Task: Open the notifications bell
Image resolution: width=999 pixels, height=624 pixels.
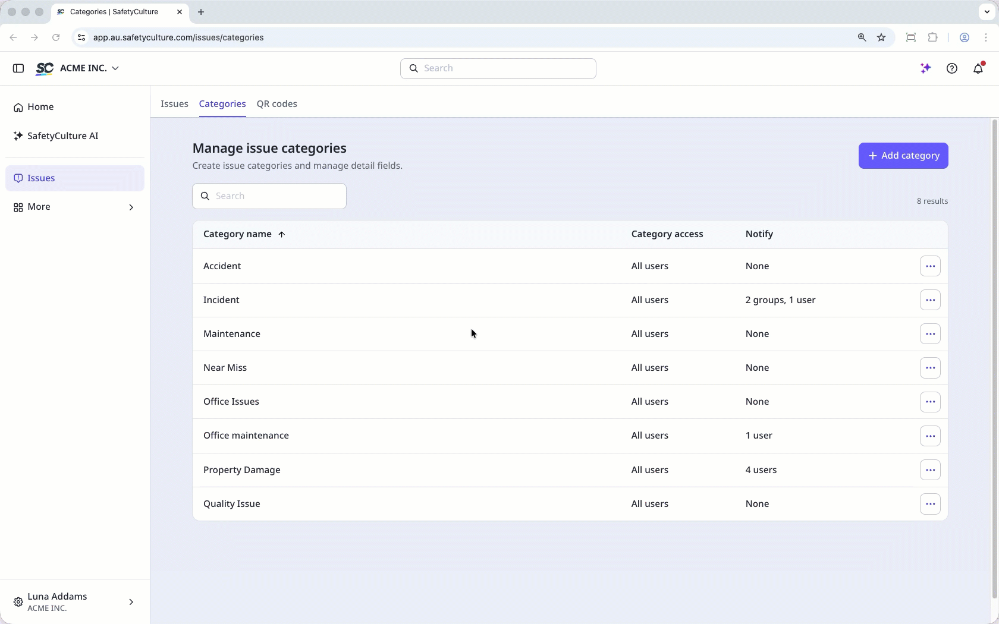Action: pos(978,68)
